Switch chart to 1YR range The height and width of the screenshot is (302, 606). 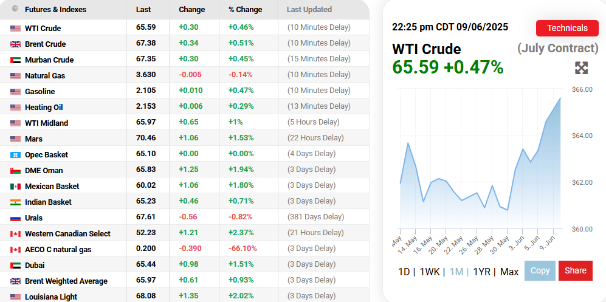[x=482, y=272]
